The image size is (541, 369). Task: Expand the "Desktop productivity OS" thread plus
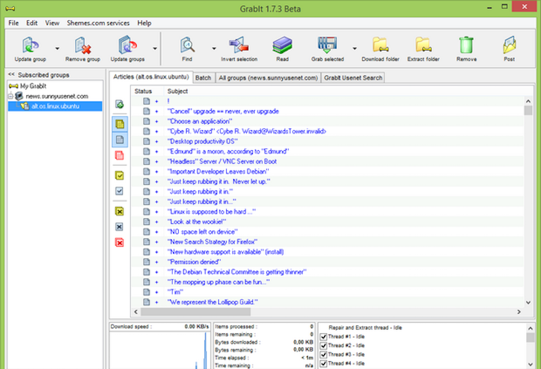click(x=157, y=141)
